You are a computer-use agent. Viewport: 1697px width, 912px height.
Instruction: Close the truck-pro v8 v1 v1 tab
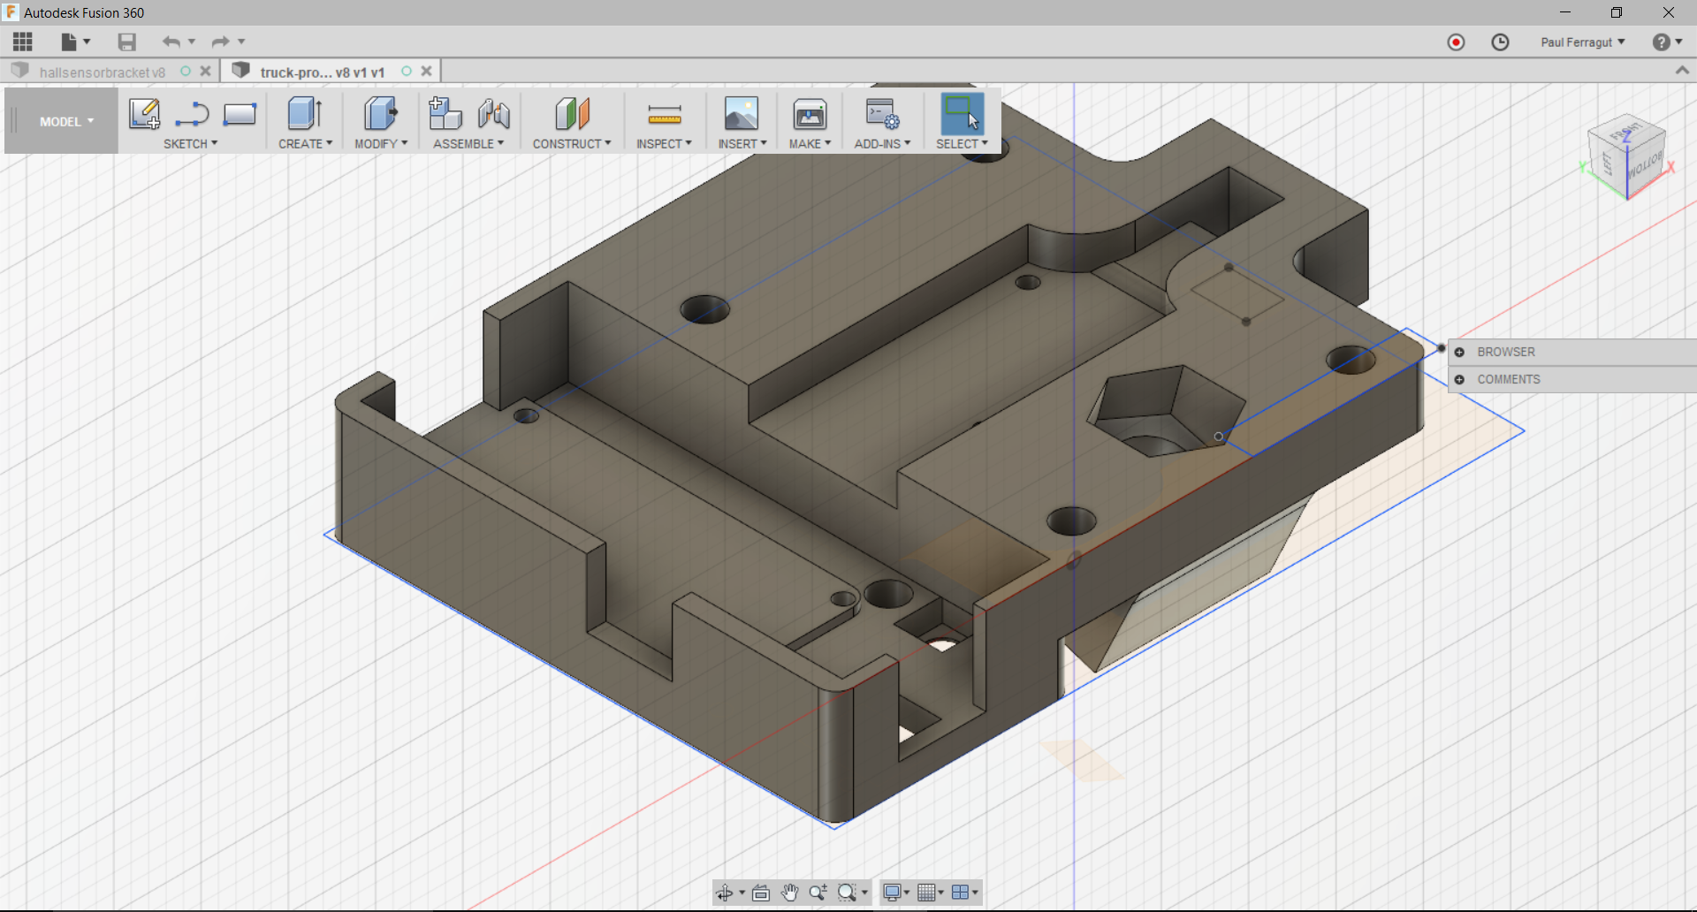click(427, 71)
